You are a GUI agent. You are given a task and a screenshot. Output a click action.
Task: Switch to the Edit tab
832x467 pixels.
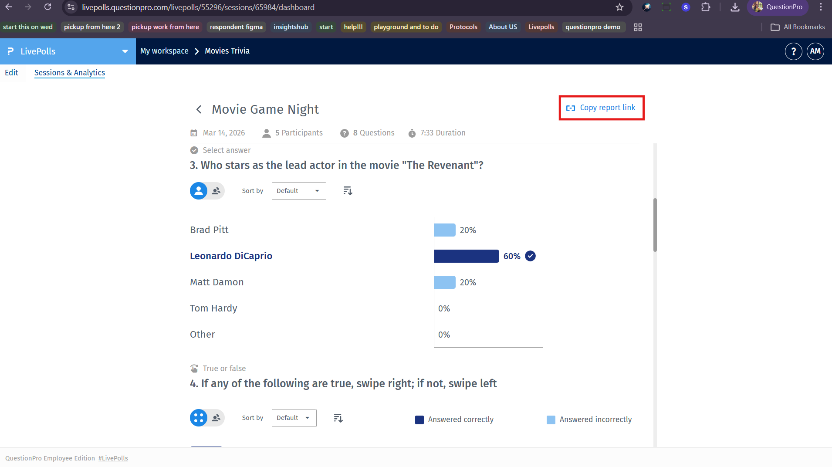pos(12,73)
